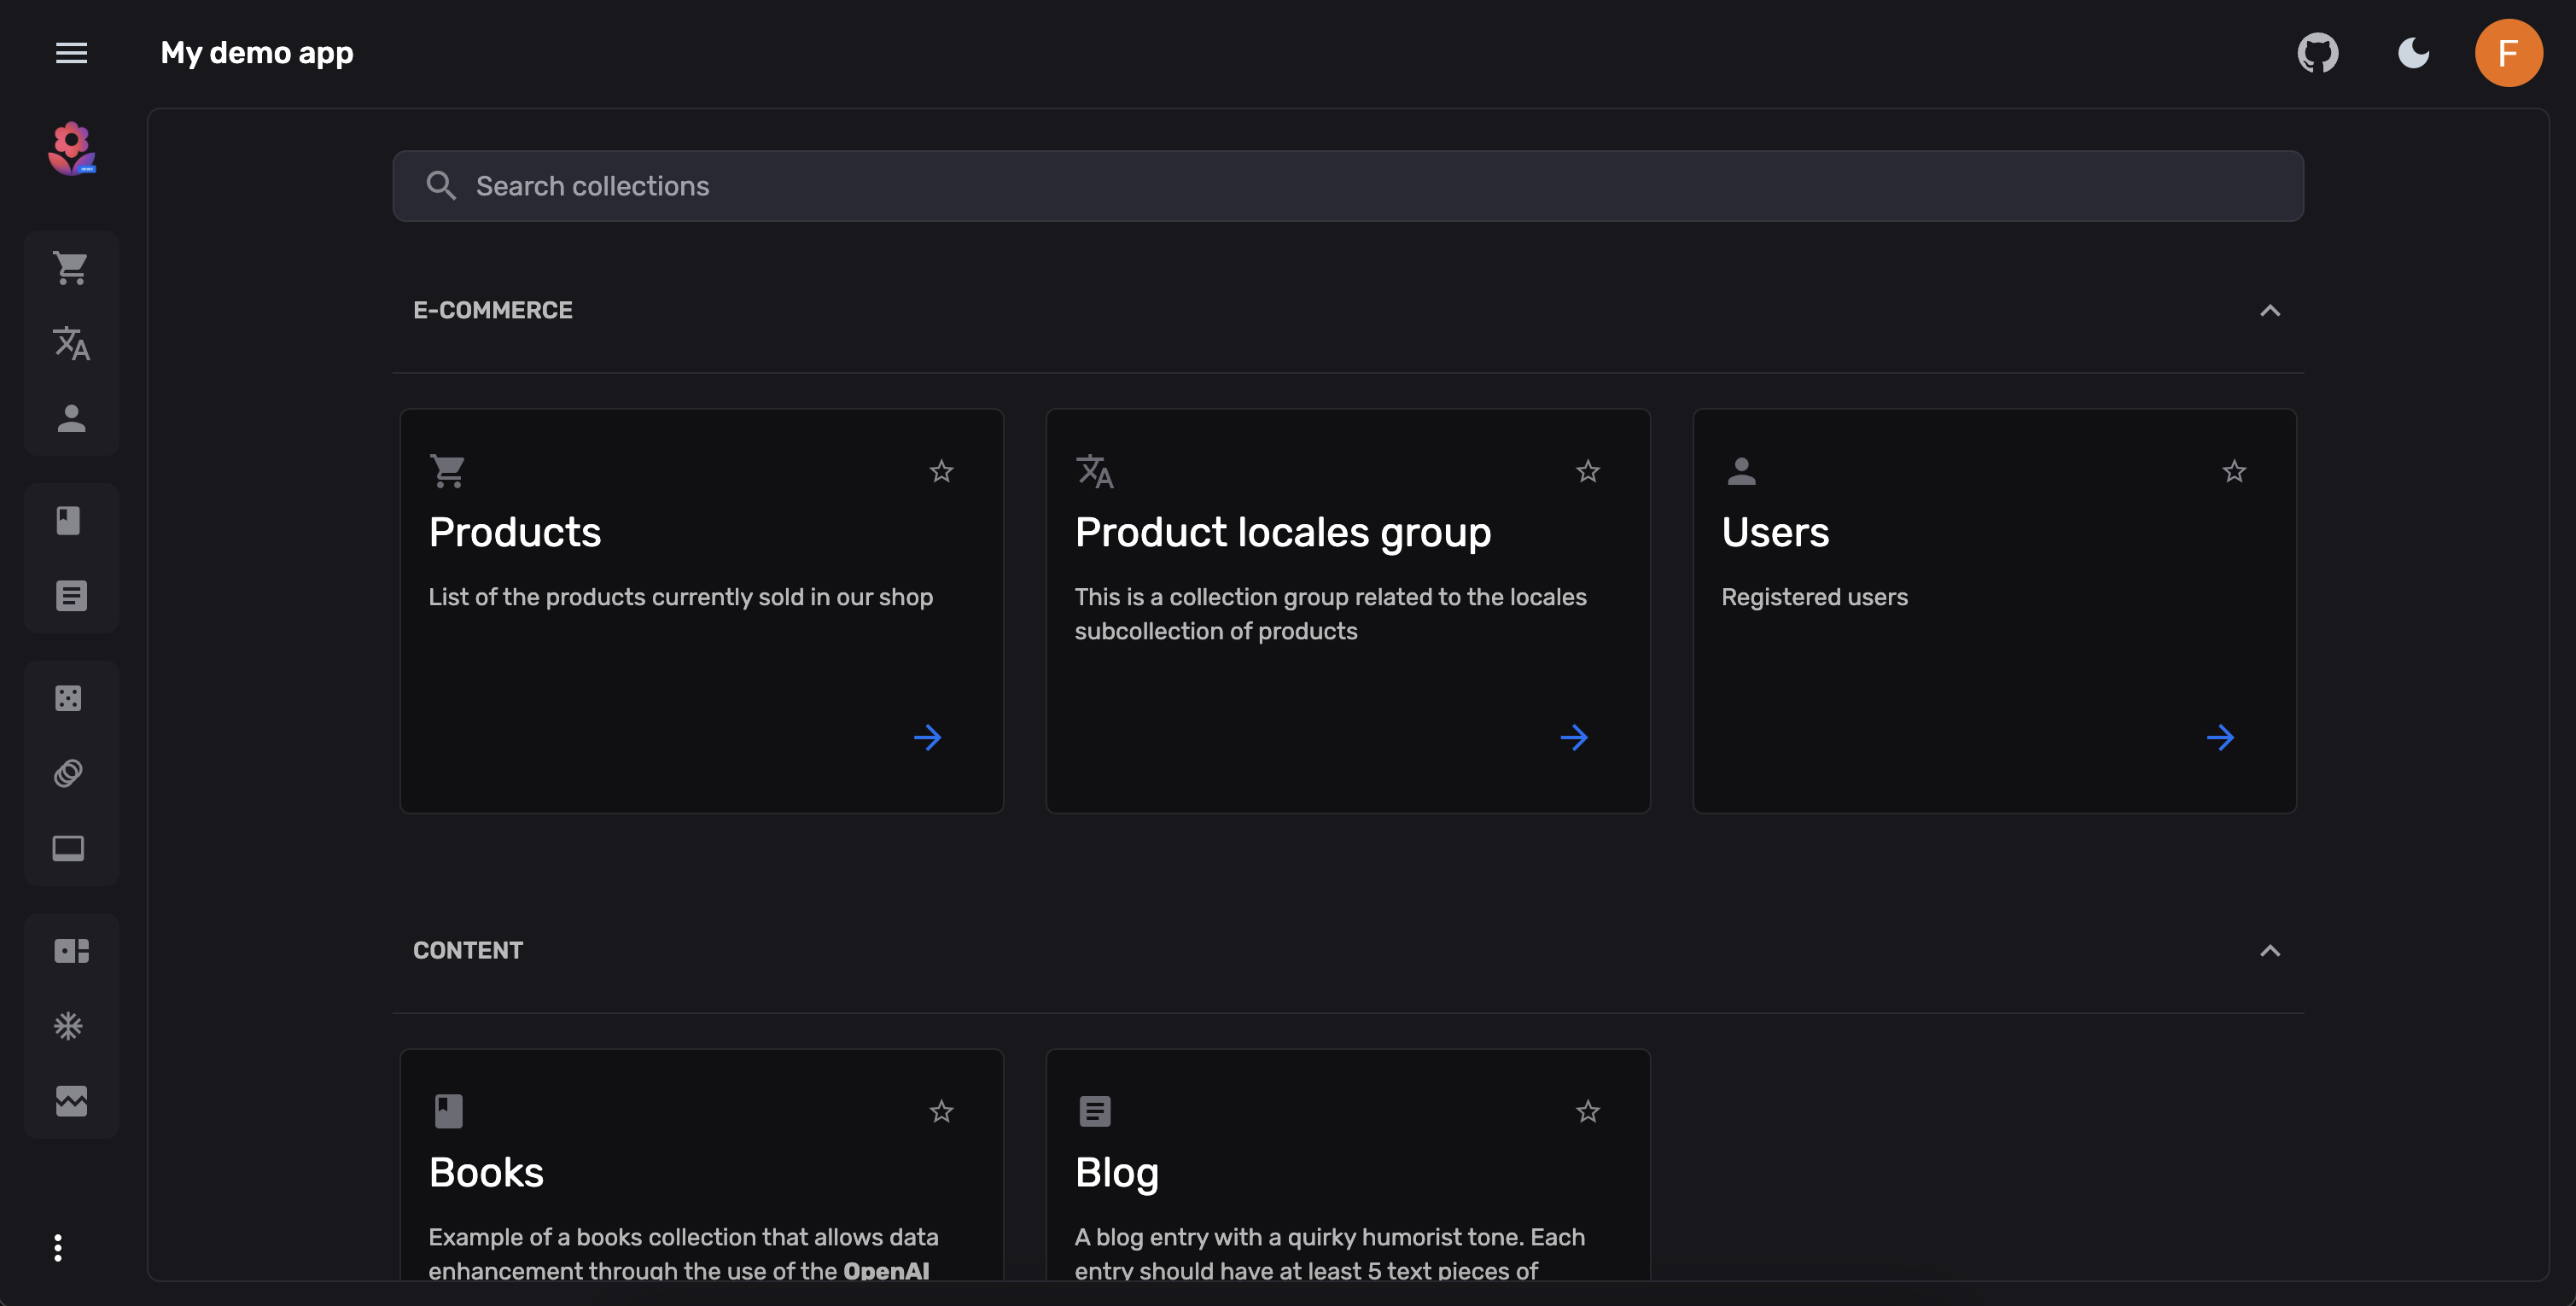Navigate to Products using the blue arrow
The image size is (2576, 1306).
click(x=928, y=737)
